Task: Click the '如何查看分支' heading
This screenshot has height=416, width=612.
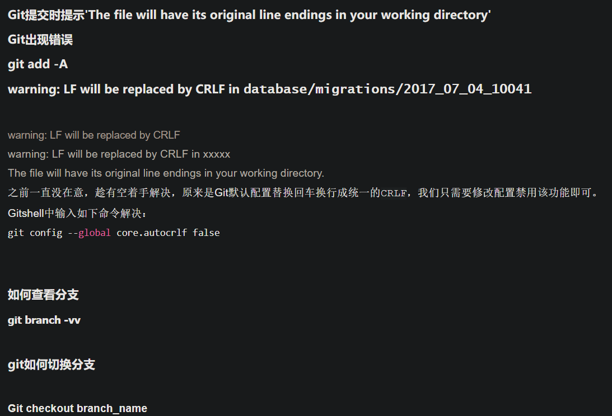Action: (x=43, y=295)
